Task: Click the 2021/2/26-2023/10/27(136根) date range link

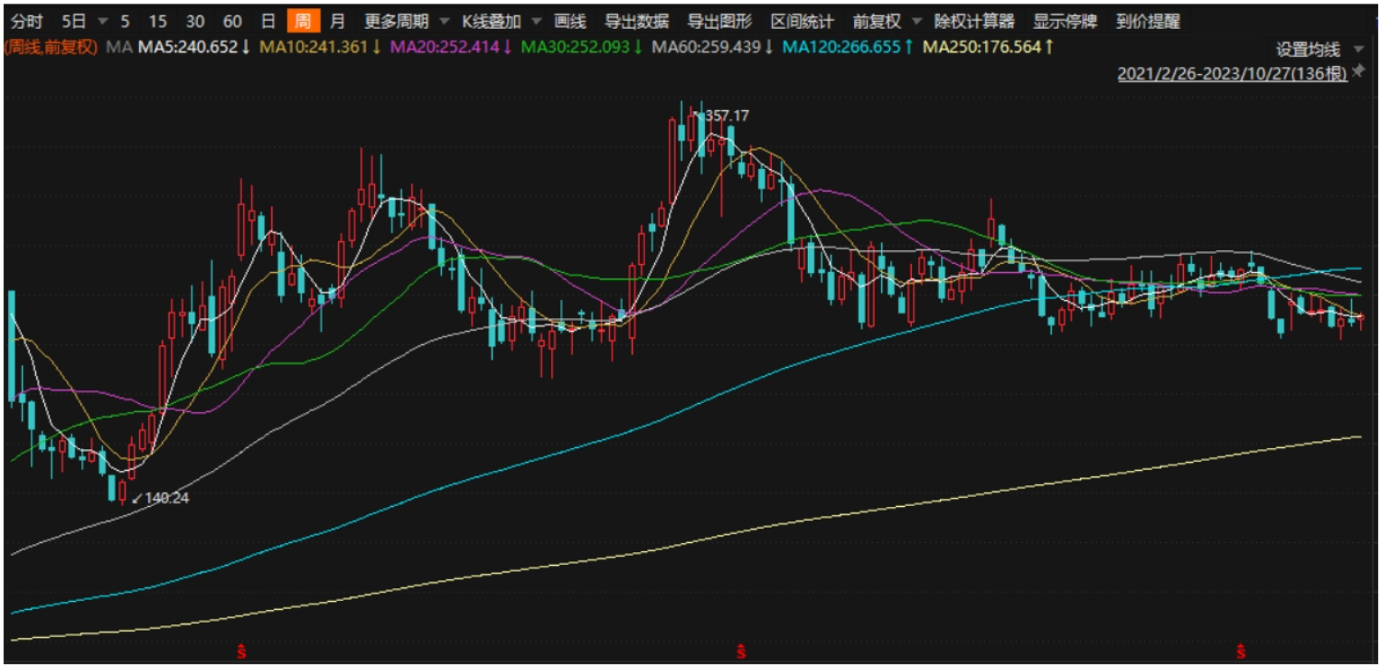Action: pos(1233,74)
